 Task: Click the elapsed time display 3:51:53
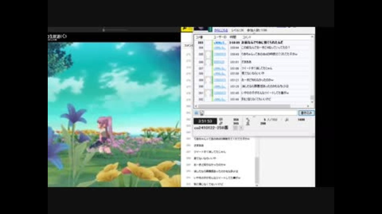(205, 121)
